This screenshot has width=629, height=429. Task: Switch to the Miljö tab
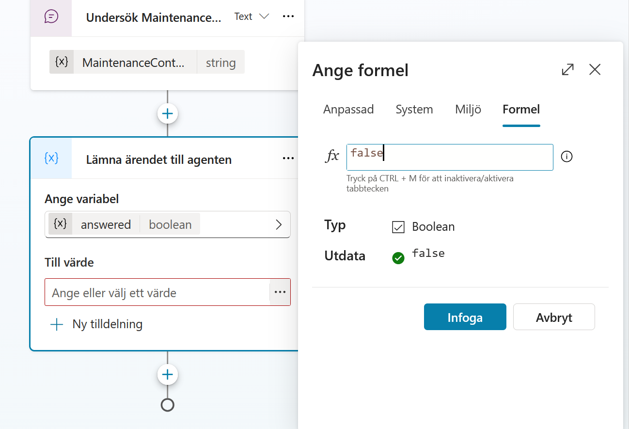[468, 110]
